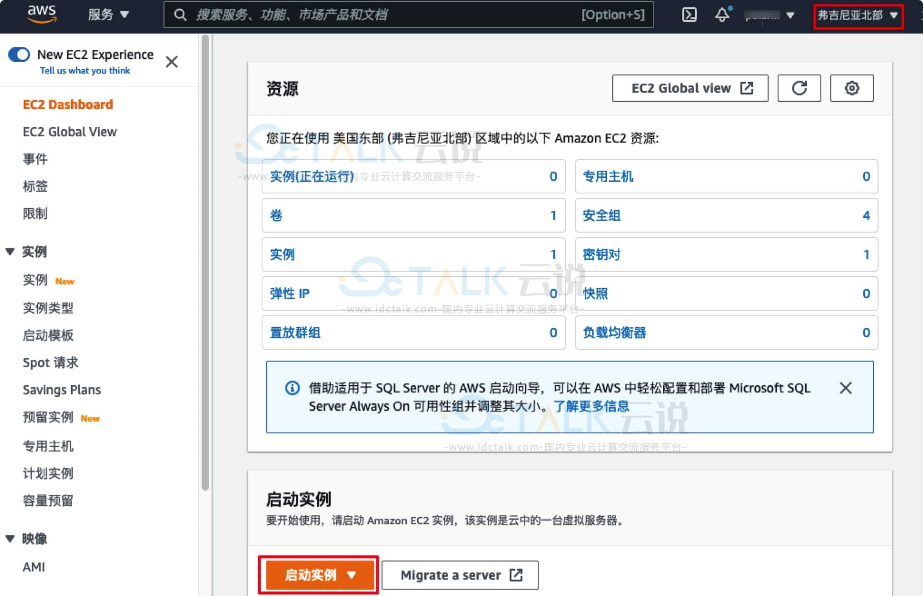Open the 专用主机 resource card link
The width and height of the screenshot is (923, 596).
pos(608,176)
